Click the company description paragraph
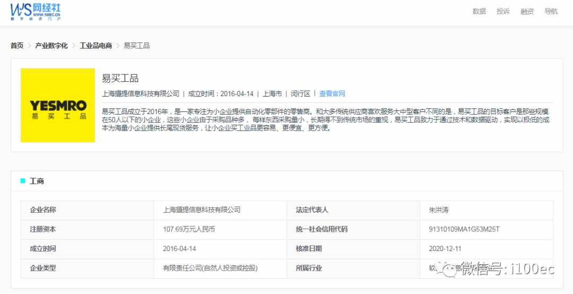Screen dimensions: 573x294 pyautogui.click(x=326, y=120)
